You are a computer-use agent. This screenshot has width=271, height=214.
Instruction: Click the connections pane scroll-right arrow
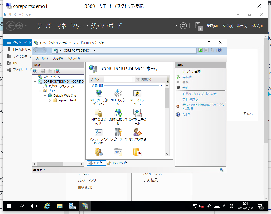(82, 164)
